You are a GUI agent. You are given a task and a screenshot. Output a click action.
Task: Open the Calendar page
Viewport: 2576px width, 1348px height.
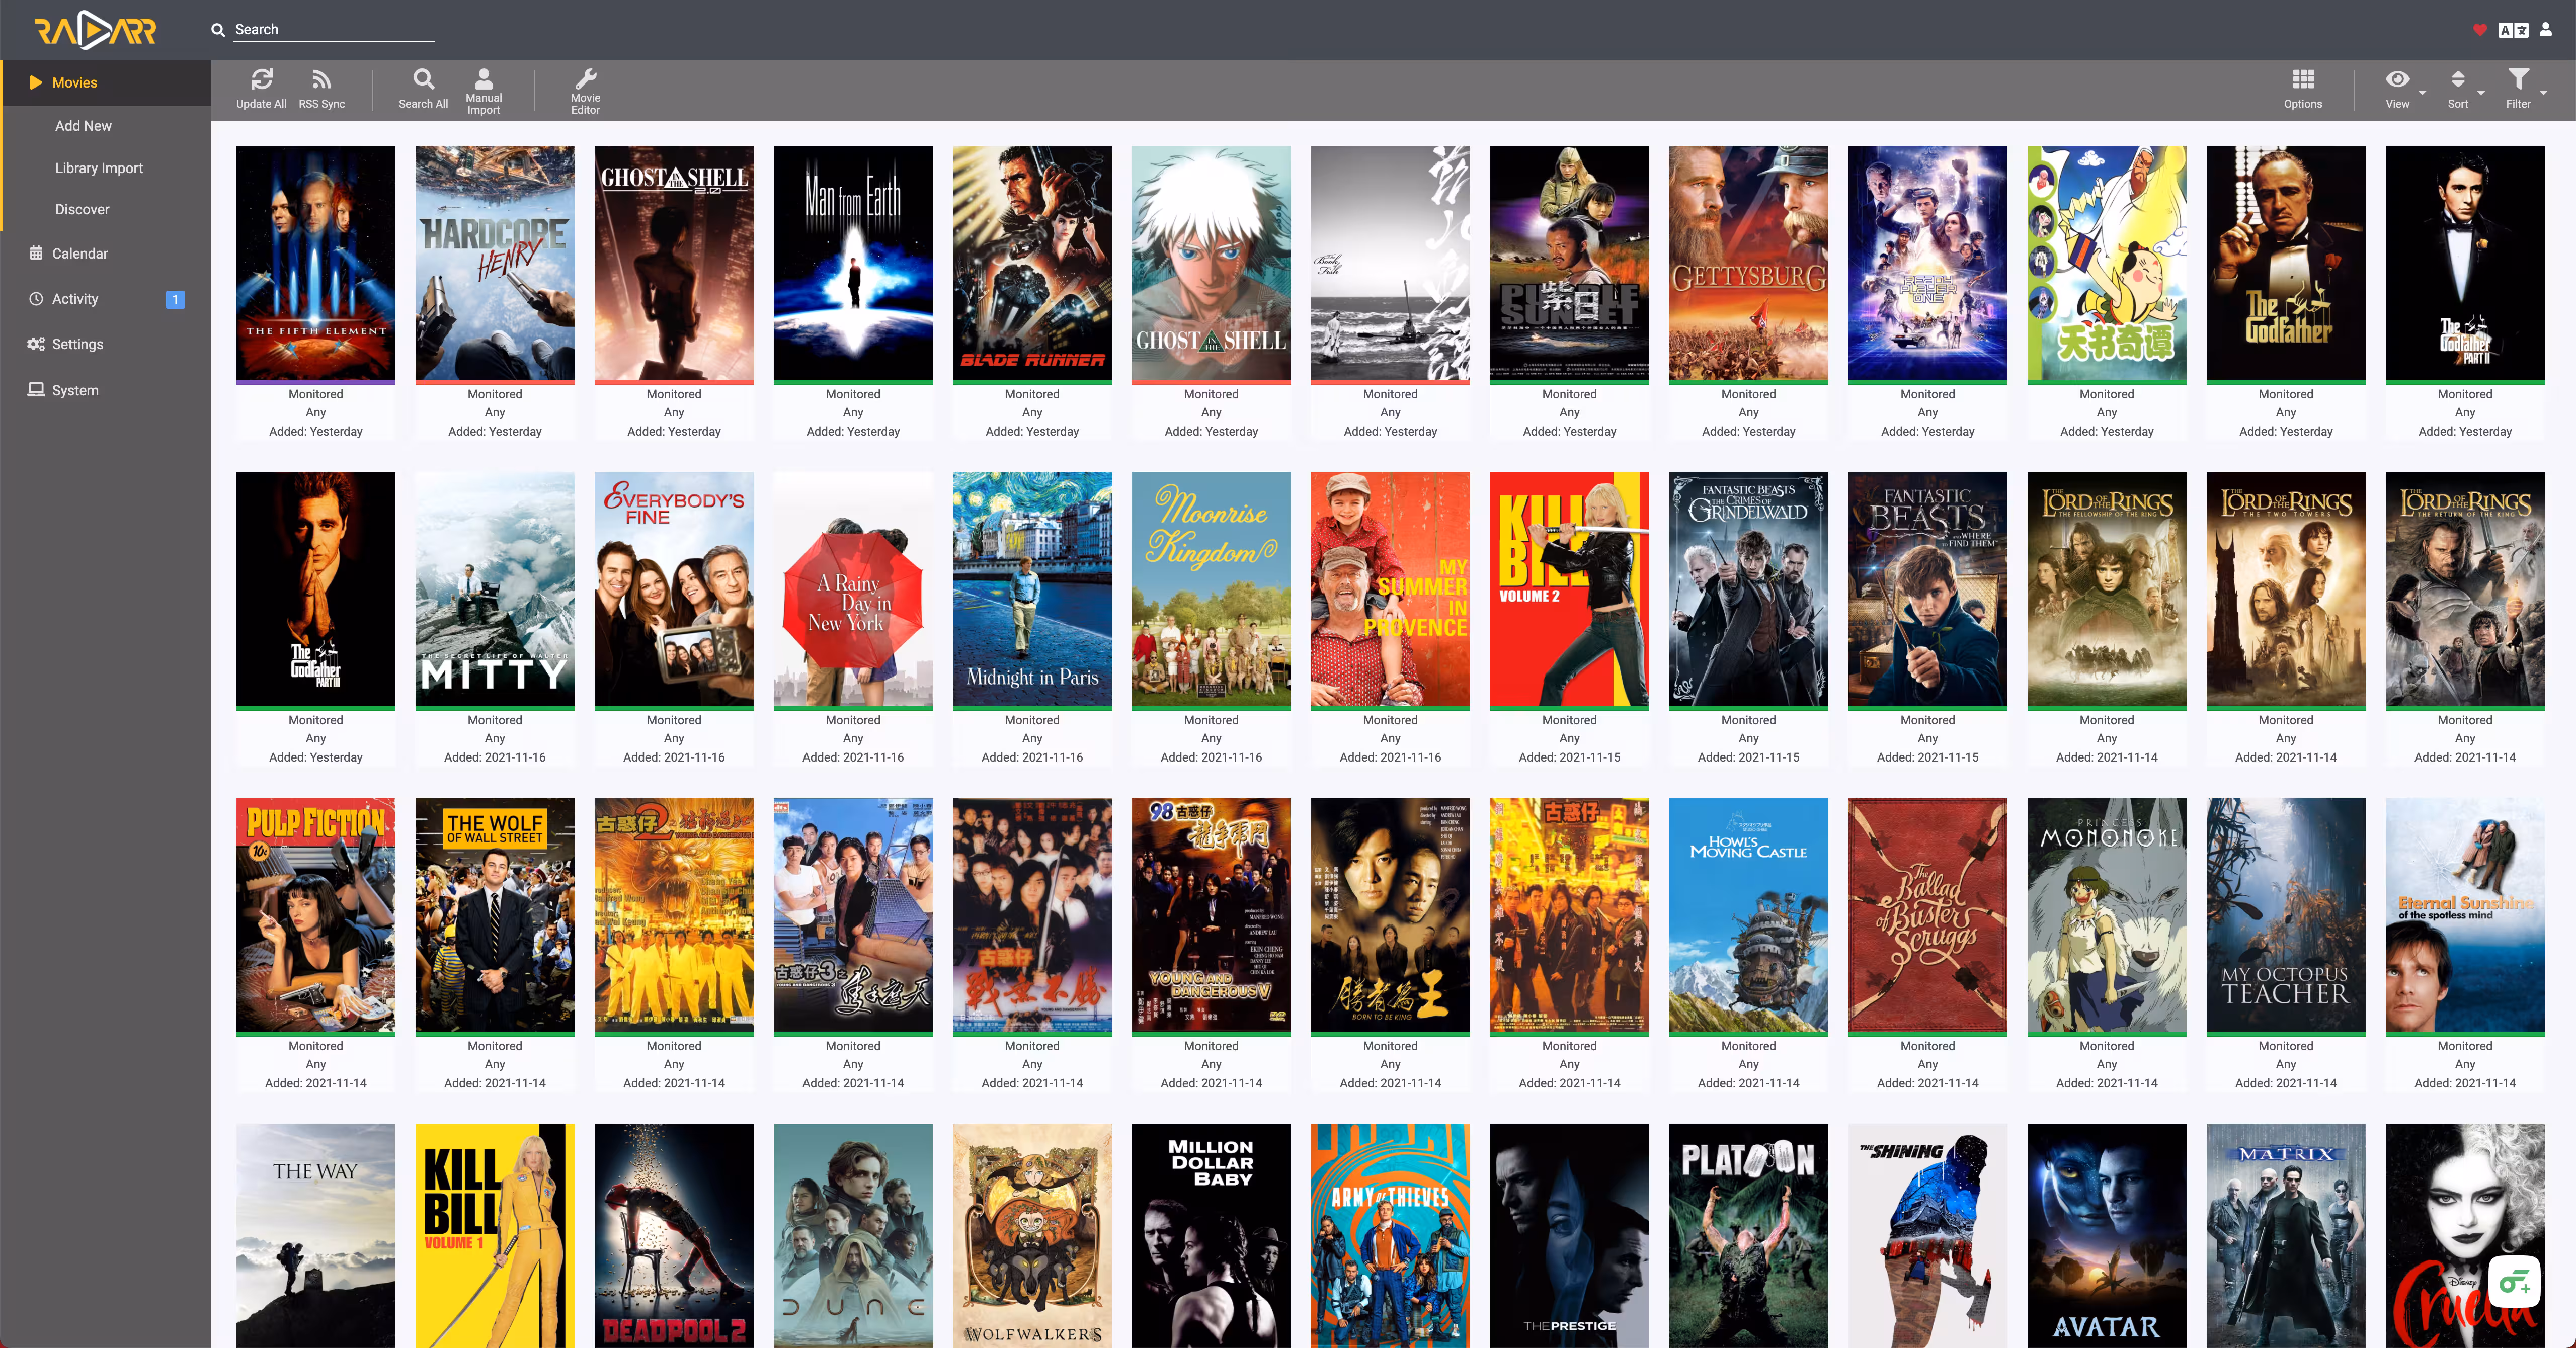79,253
